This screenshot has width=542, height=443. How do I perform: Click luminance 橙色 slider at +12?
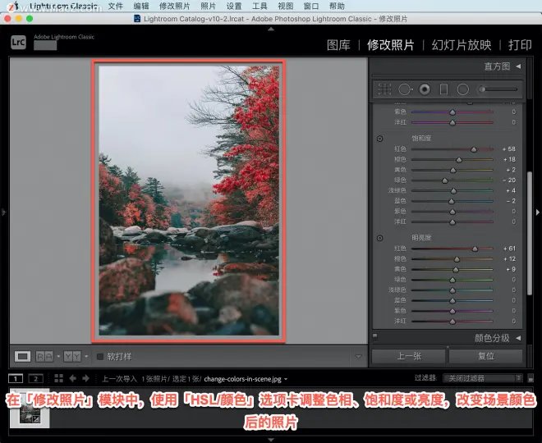457,259
